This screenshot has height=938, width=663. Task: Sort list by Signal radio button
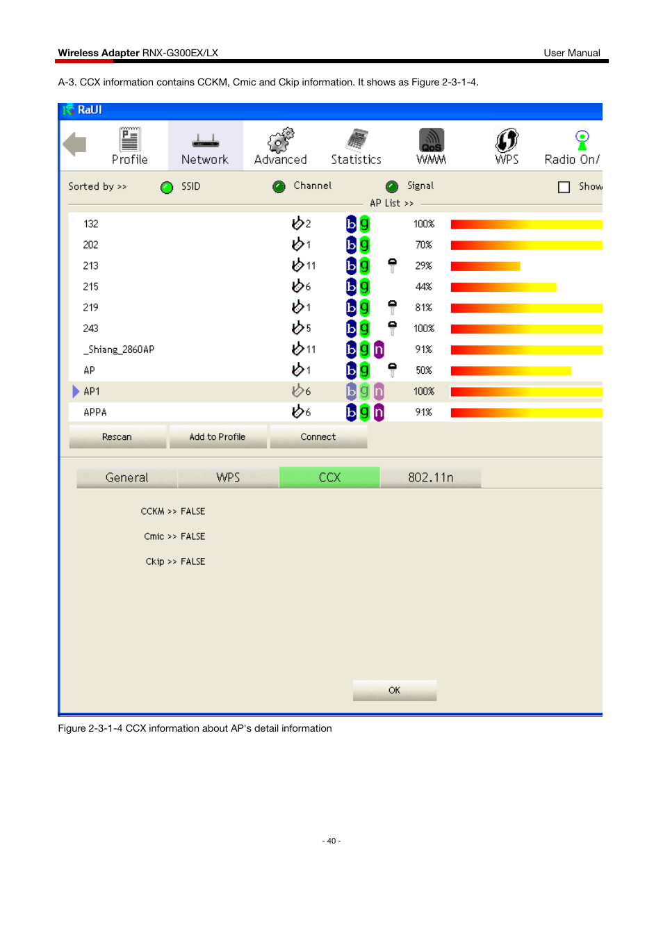click(392, 187)
